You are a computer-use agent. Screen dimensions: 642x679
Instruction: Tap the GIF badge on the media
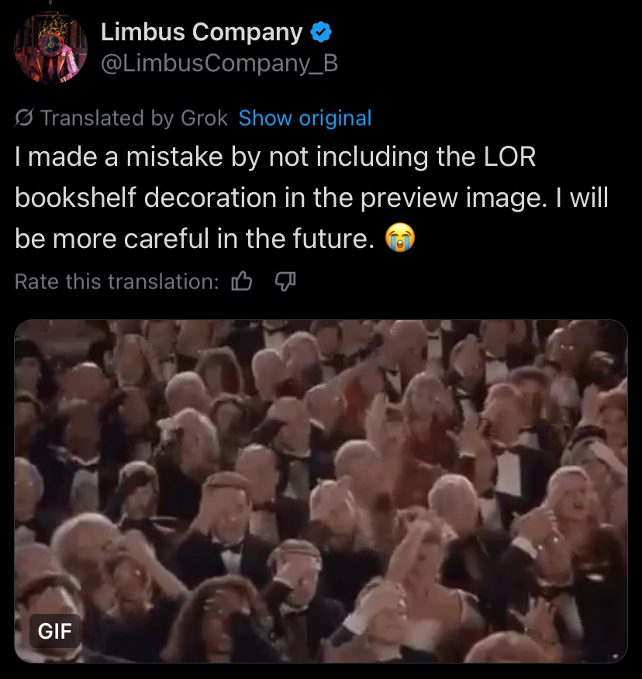coord(55,631)
